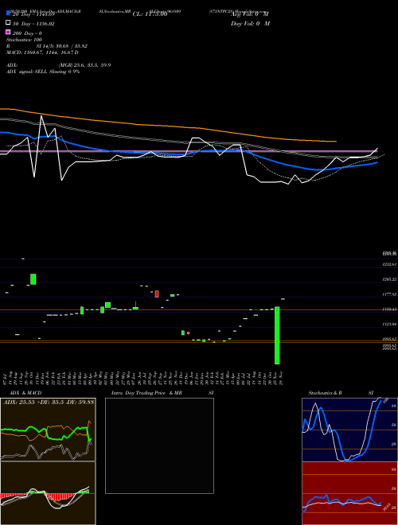Click the 'Intra Day Trading Price & MRSI' title
This screenshot has width=398, height=525.
click(x=162, y=393)
